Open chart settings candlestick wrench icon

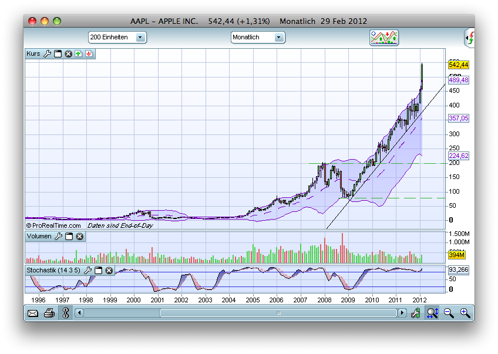[x=415, y=313]
